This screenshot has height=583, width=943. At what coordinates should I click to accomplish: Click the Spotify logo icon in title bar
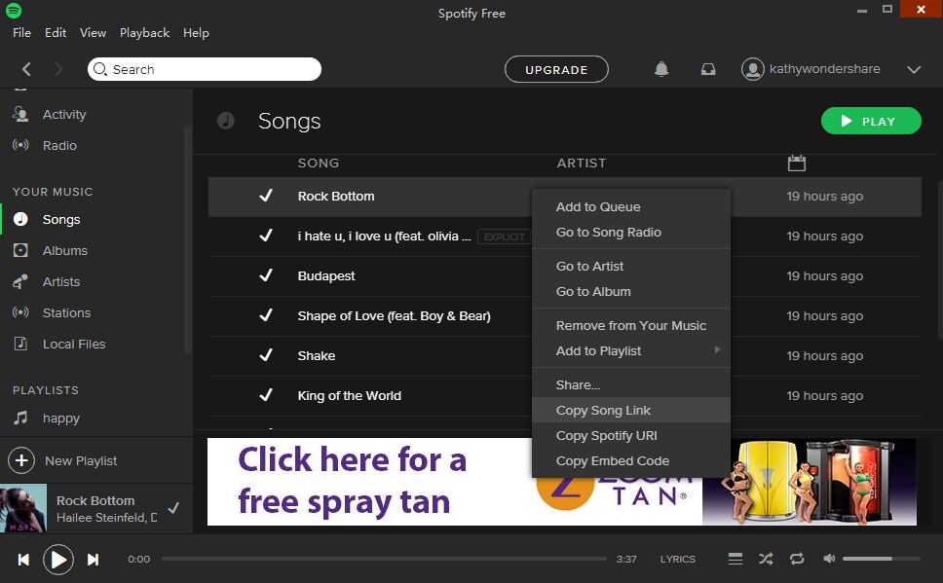[14, 10]
